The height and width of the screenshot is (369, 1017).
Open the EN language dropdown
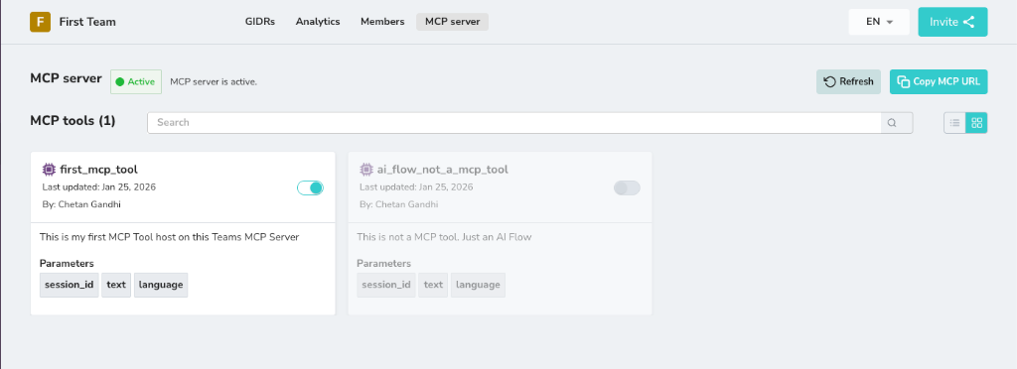879,22
